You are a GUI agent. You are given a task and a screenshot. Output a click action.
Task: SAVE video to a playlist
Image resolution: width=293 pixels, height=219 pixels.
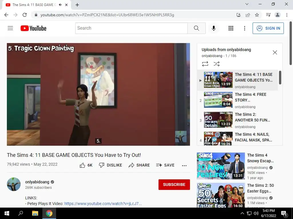click(x=165, y=165)
